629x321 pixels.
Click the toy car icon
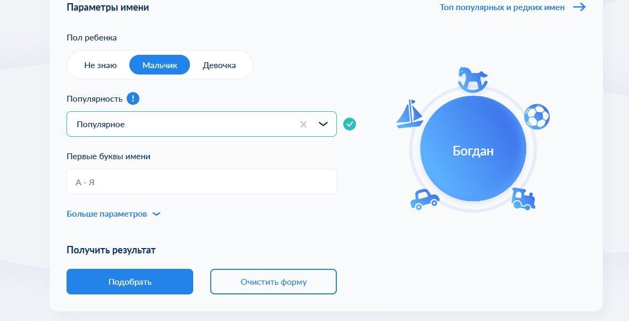[425, 200]
